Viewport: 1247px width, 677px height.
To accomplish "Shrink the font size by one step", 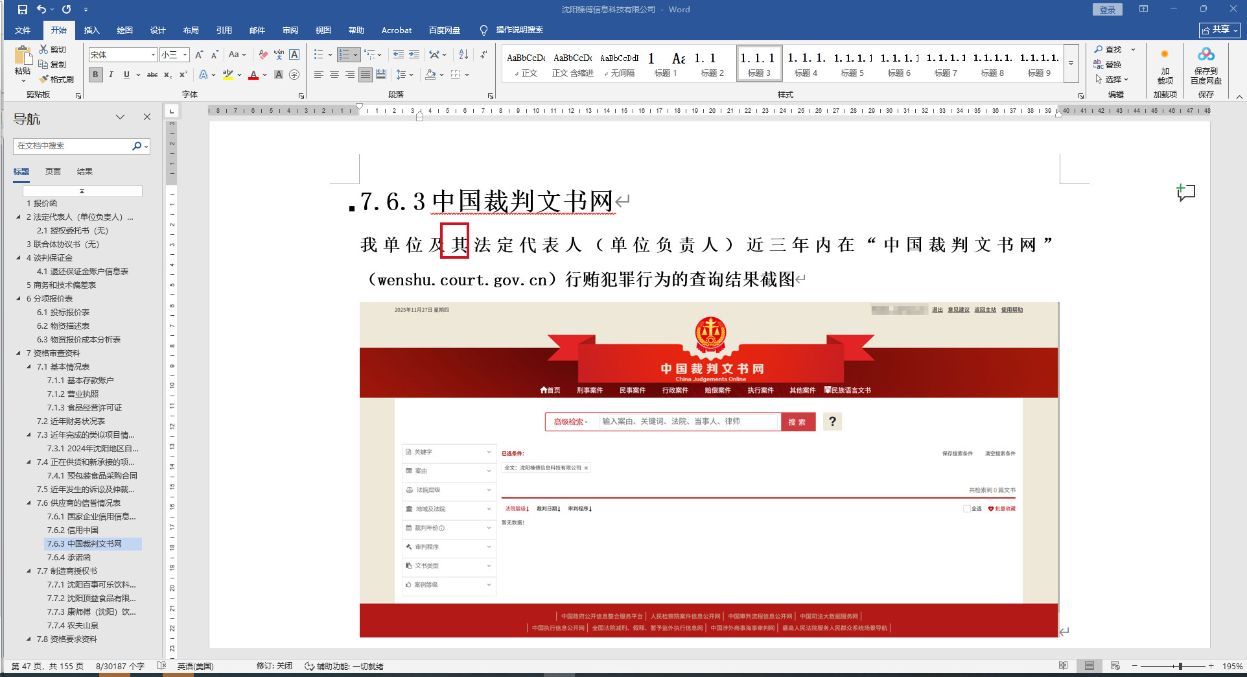I will 215,55.
